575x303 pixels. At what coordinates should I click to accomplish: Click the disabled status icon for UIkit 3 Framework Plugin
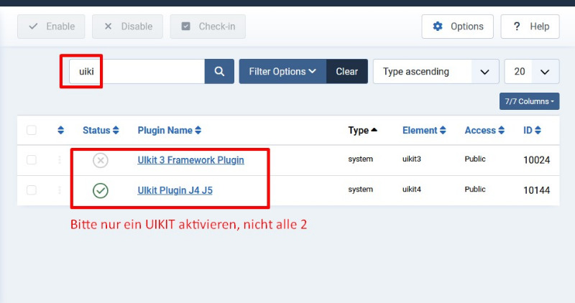click(101, 160)
